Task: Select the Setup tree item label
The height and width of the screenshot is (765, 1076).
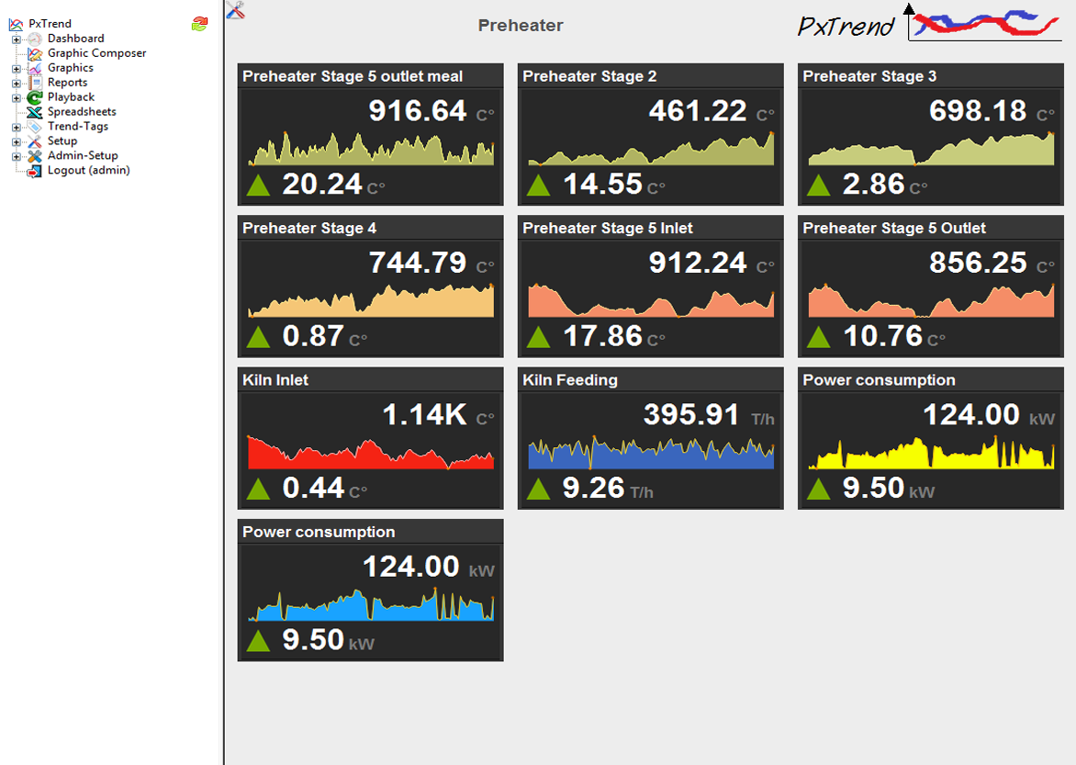Action: click(x=62, y=141)
